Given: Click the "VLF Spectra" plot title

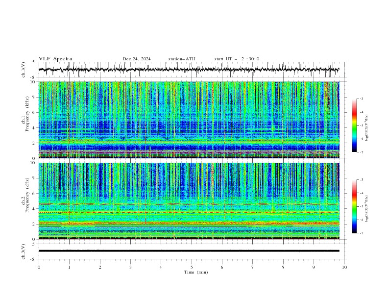Looking at the screenshot, I should tap(55, 59).
